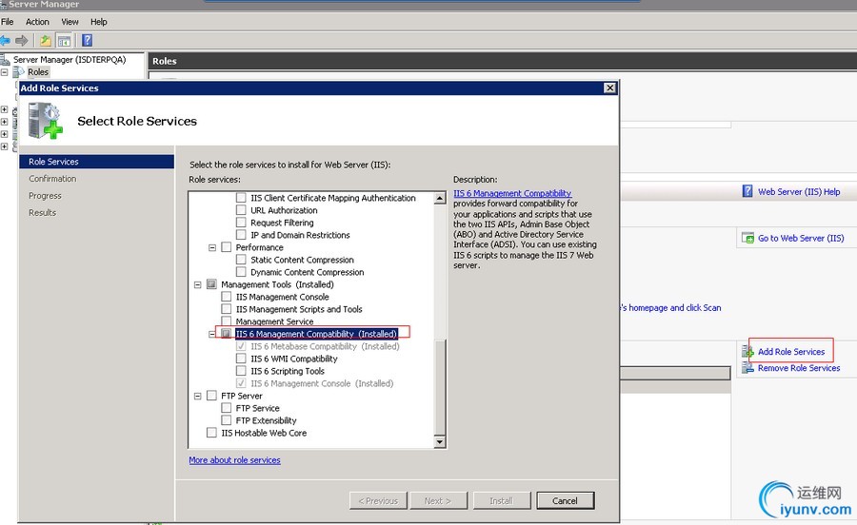Screen dimensions: 857x525
Task: Select the Progress wizard step
Action: [45, 195]
